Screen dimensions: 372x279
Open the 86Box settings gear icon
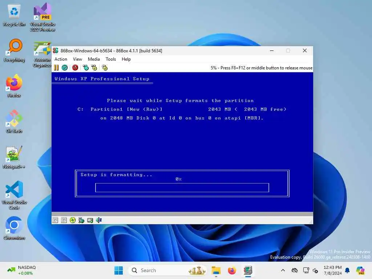105,68
